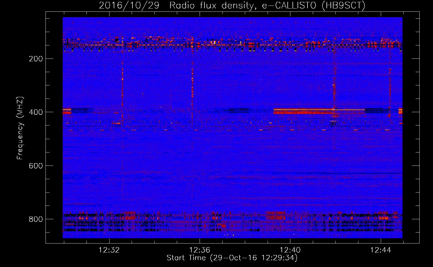Click the 12:32 time tick label
Screen dimensions: 433x267
point(109,250)
